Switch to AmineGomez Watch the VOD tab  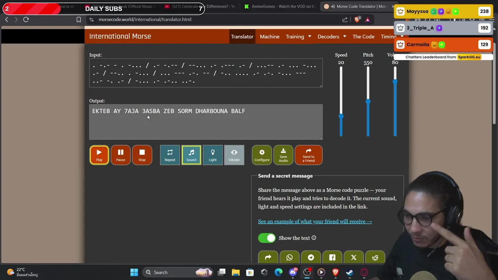coord(280,6)
